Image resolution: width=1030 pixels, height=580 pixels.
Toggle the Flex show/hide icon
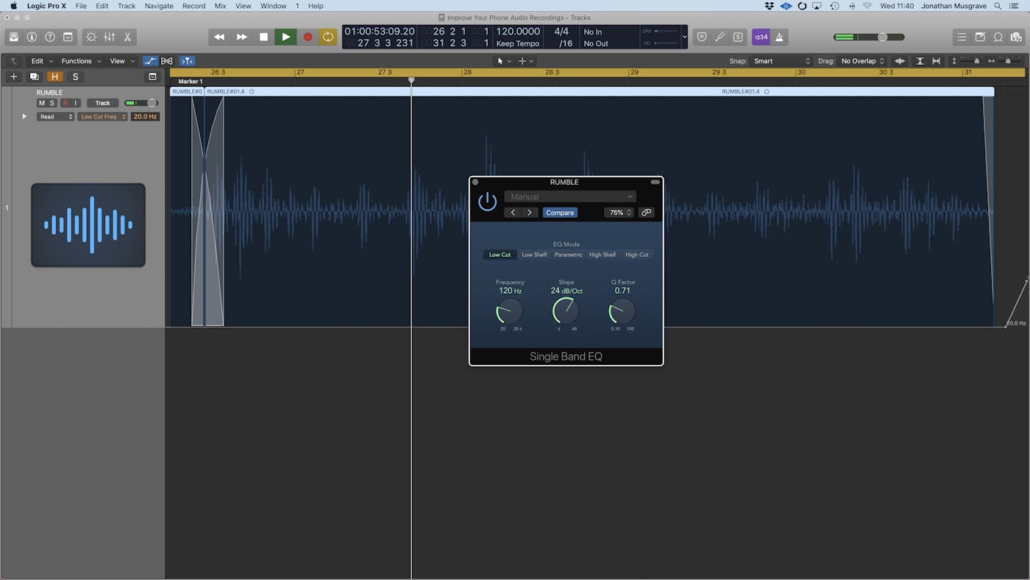[167, 61]
